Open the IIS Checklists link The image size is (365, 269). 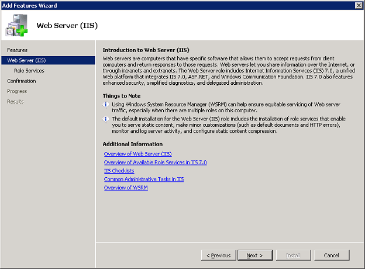click(119, 171)
